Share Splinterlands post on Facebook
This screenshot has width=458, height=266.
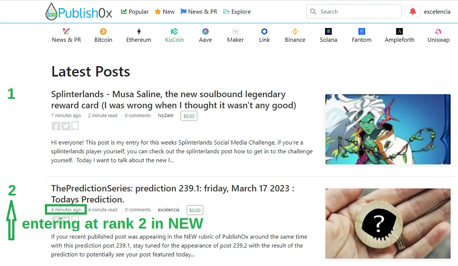tap(56, 126)
